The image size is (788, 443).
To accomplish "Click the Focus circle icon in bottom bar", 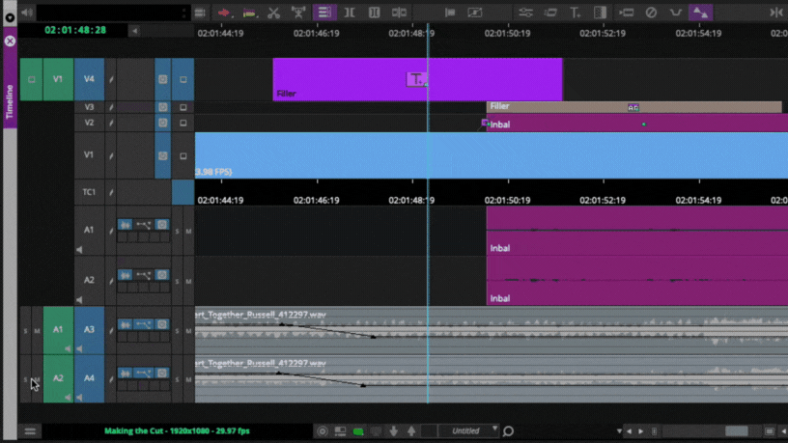I will pos(323,431).
